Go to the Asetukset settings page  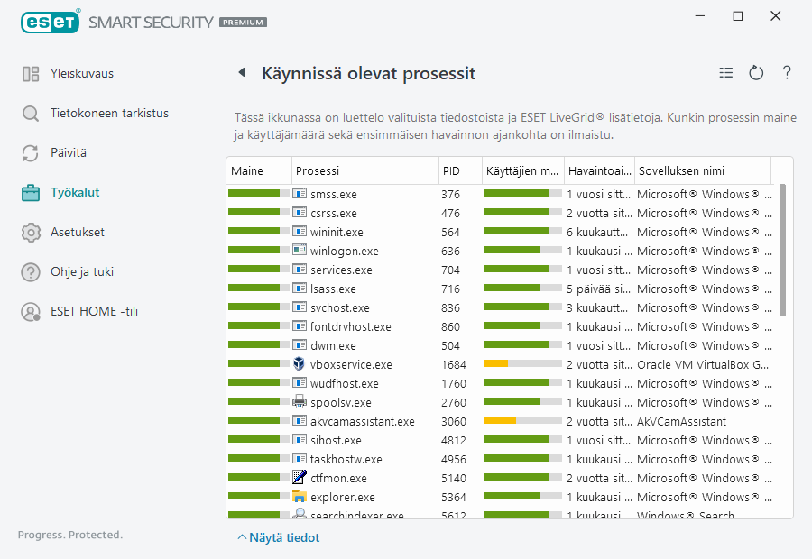point(77,232)
